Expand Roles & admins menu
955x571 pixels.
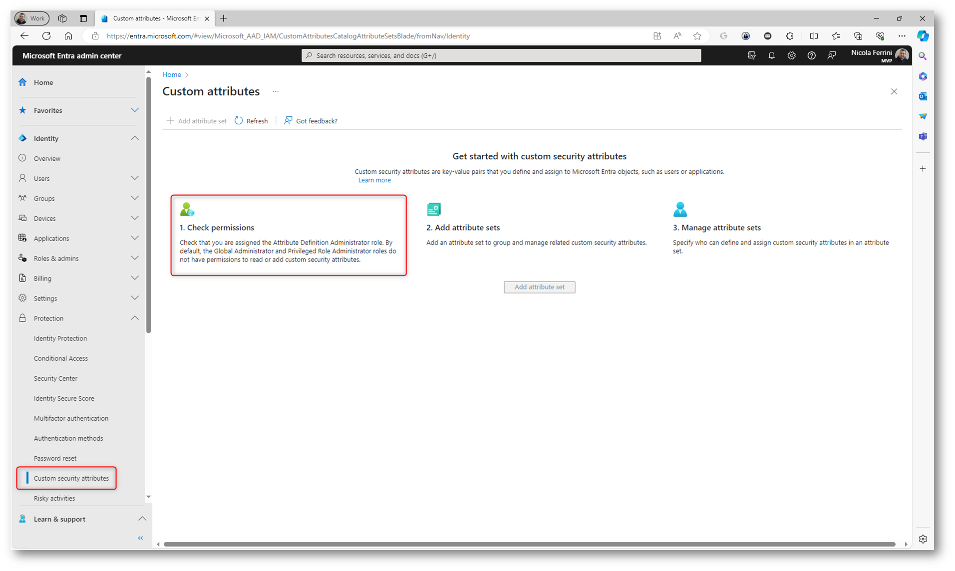(134, 258)
